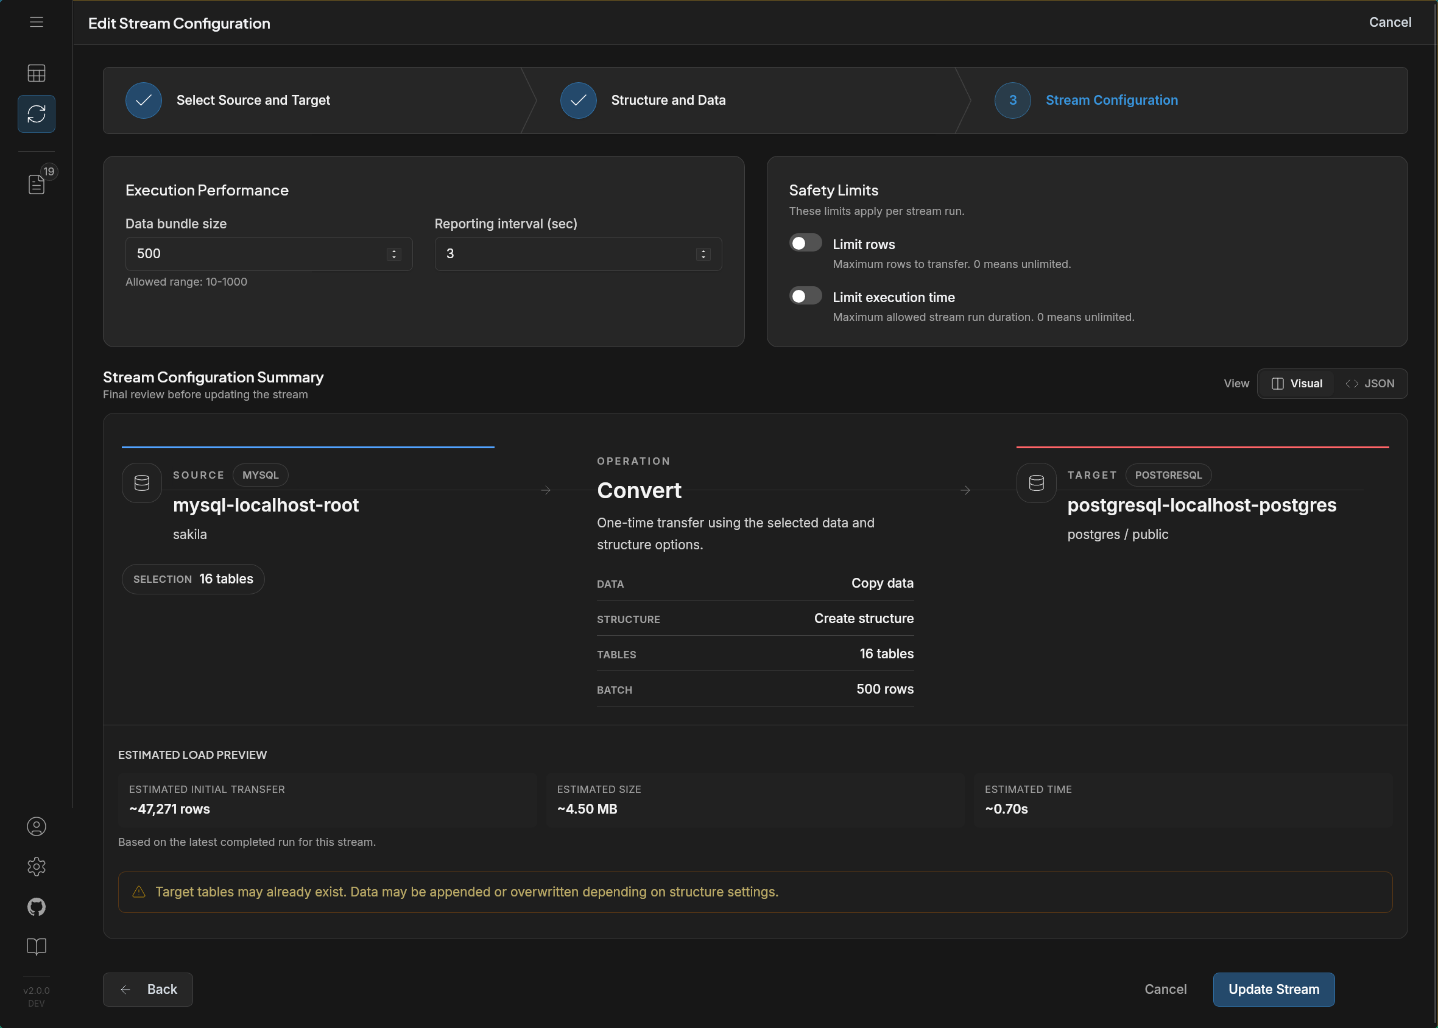Click postgresql-localhost-postgres connection name
The height and width of the screenshot is (1028, 1438).
click(1202, 505)
